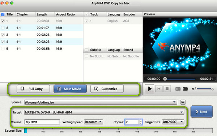Uncheck title 4 checkbox

click(x=3, y=41)
